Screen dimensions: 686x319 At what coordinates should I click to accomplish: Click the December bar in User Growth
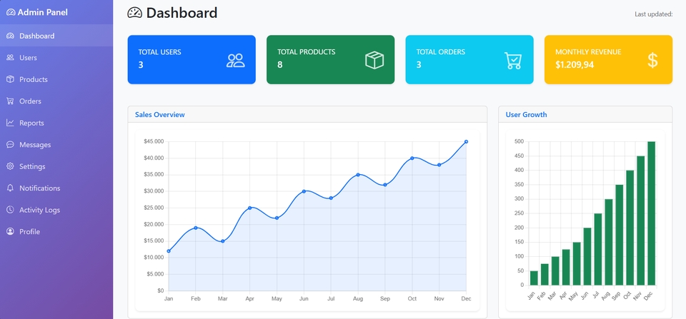[x=651, y=213]
